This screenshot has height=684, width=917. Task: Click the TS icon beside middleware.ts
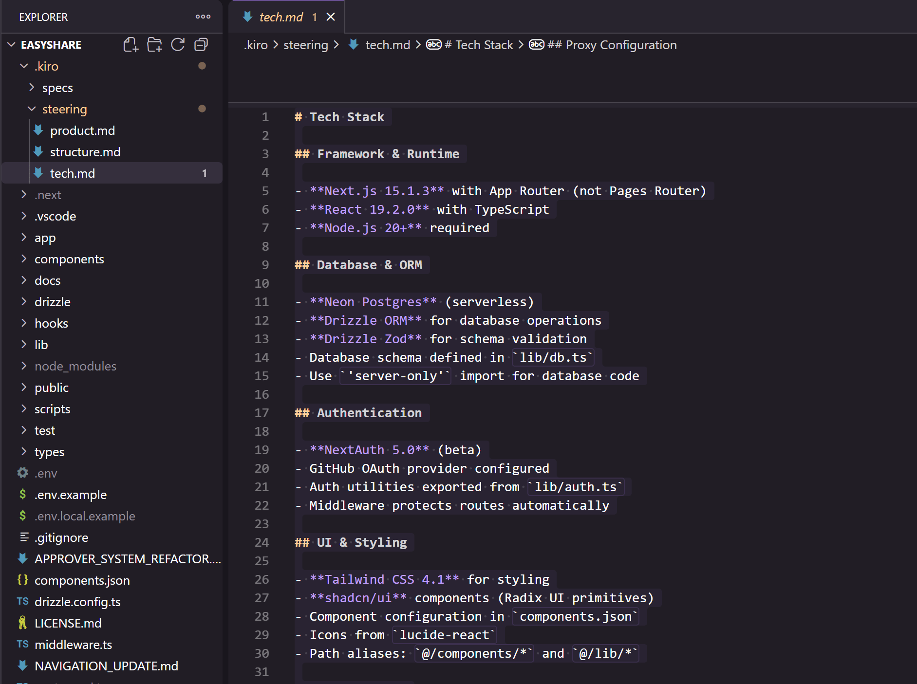click(22, 644)
